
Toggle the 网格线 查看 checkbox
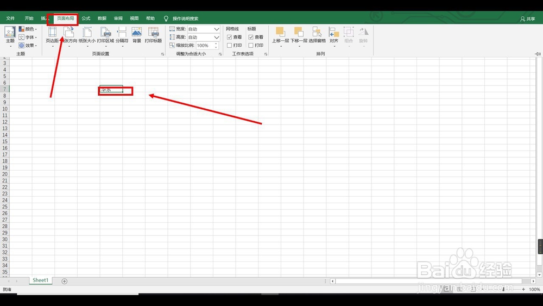(x=229, y=37)
